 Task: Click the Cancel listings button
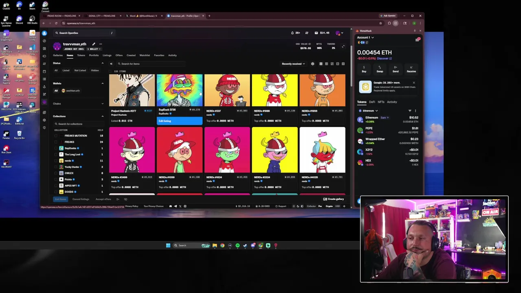point(81,199)
